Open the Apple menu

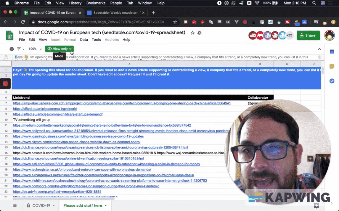point(7,3)
